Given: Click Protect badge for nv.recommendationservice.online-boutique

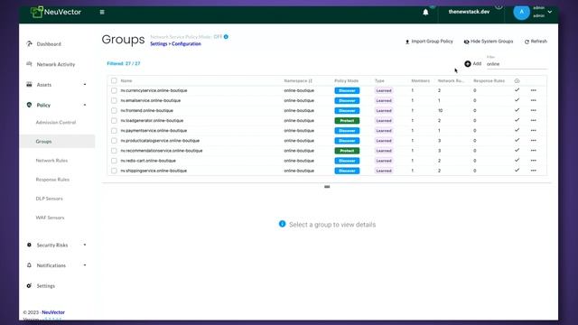Looking at the screenshot, I should tap(347, 151).
